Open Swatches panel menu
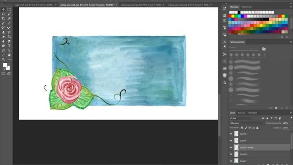Viewport: 293px width, 165px height. click(291, 7)
